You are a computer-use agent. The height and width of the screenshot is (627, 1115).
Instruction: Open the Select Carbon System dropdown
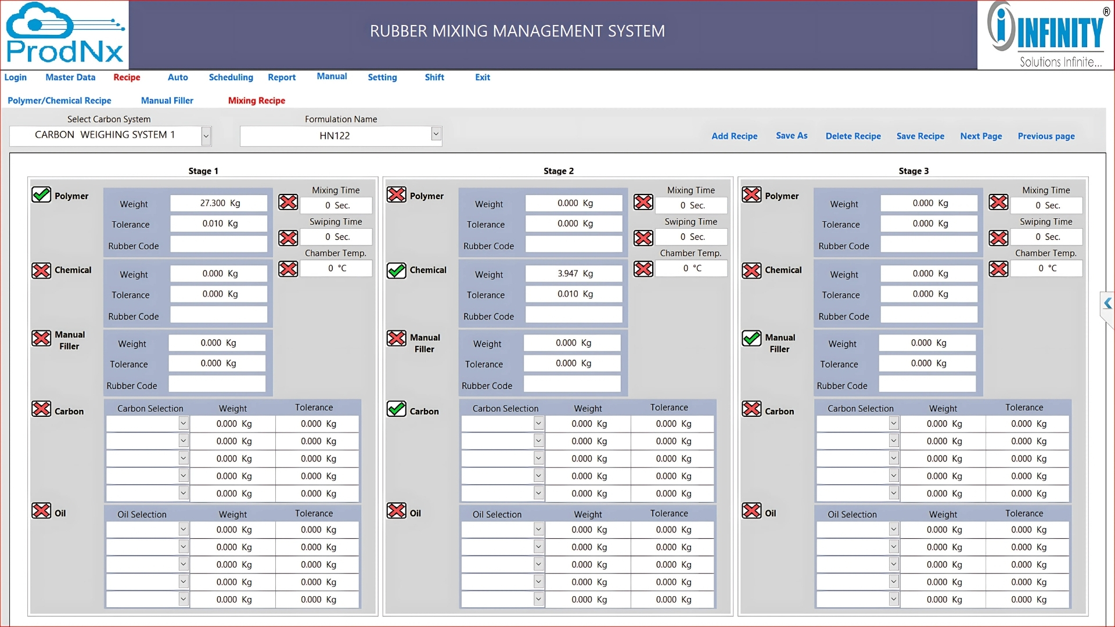pos(206,136)
